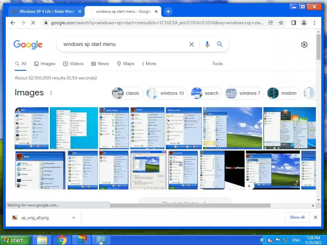Filter images by classic chip

(127, 93)
